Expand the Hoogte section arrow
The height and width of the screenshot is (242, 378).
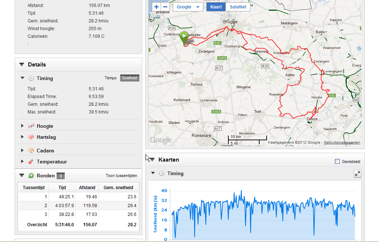(22, 126)
